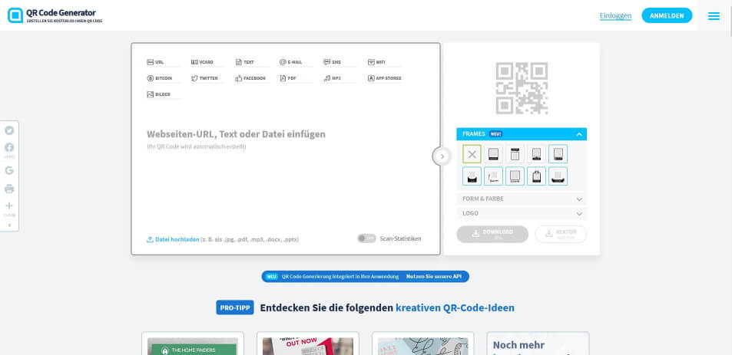Click the ANMELDEN button
Viewport: 732px width, 355px height.
pyautogui.click(x=667, y=15)
